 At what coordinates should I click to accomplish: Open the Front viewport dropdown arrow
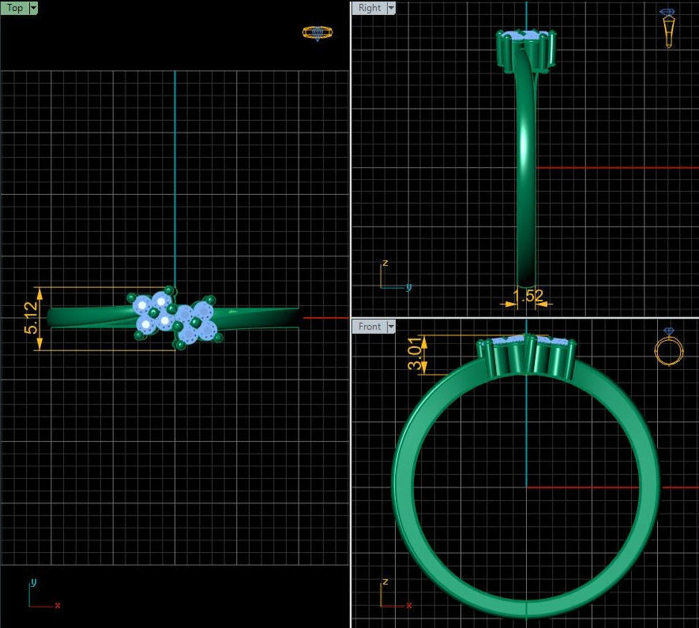click(x=390, y=326)
